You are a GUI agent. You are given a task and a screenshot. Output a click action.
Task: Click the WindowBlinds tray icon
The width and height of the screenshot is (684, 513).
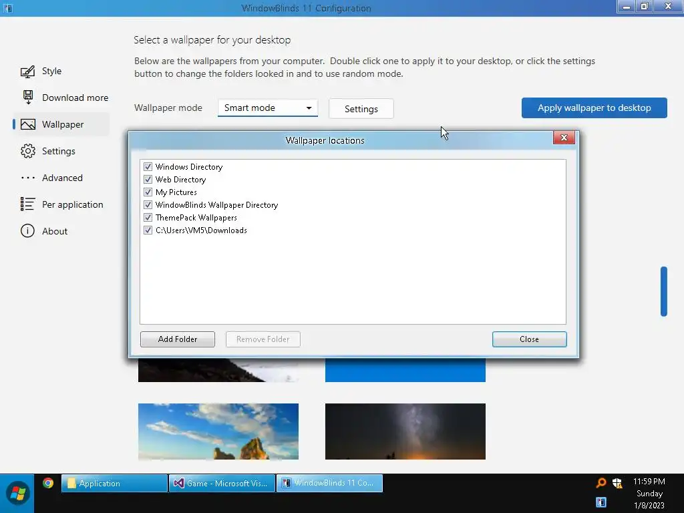click(601, 502)
